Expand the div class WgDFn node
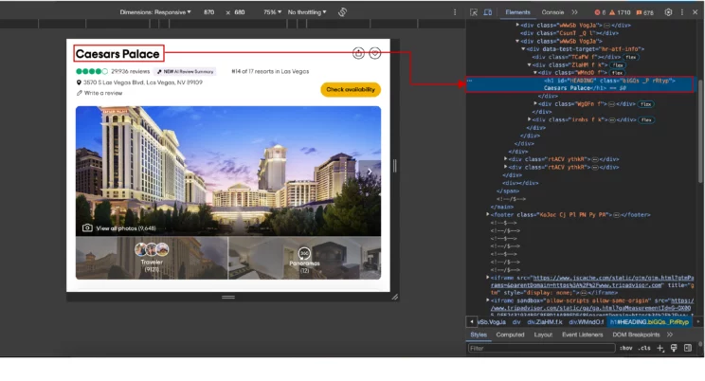The width and height of the screenshot is (705, 381). (x=535, y=104)
